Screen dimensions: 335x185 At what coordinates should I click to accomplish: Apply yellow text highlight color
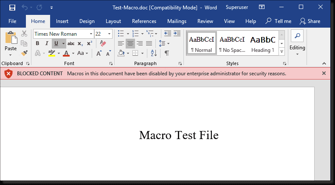point(52,53)
